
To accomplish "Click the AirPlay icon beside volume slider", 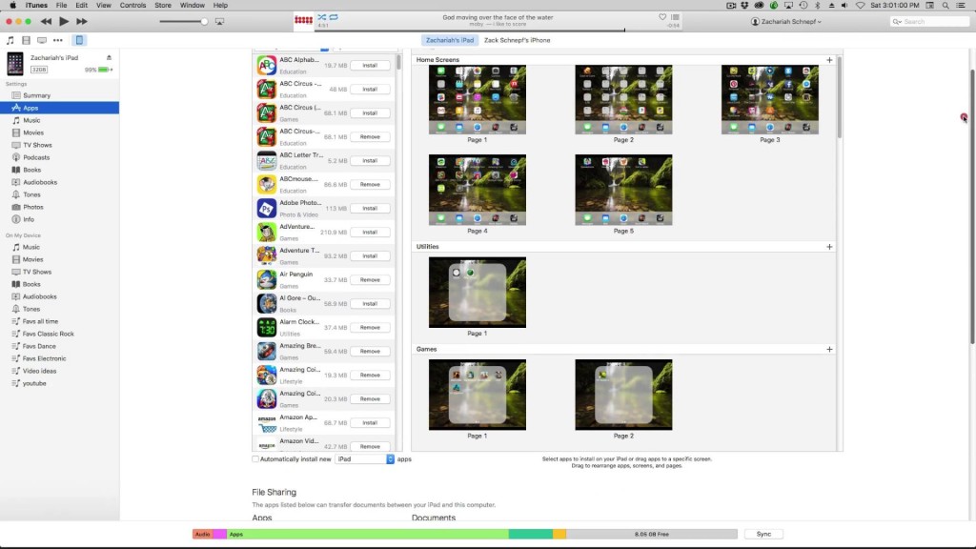I will [220, 21].
